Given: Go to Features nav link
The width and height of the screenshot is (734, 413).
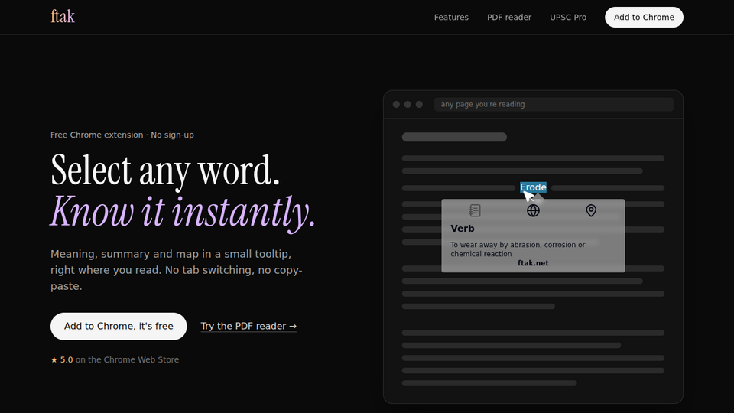Looking at the screenshot, I should coord(451,18).
